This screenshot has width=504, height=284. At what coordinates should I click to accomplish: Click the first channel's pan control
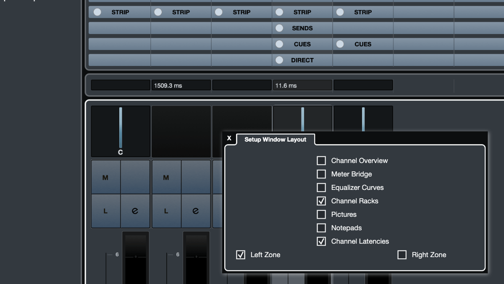pos(121,131)
